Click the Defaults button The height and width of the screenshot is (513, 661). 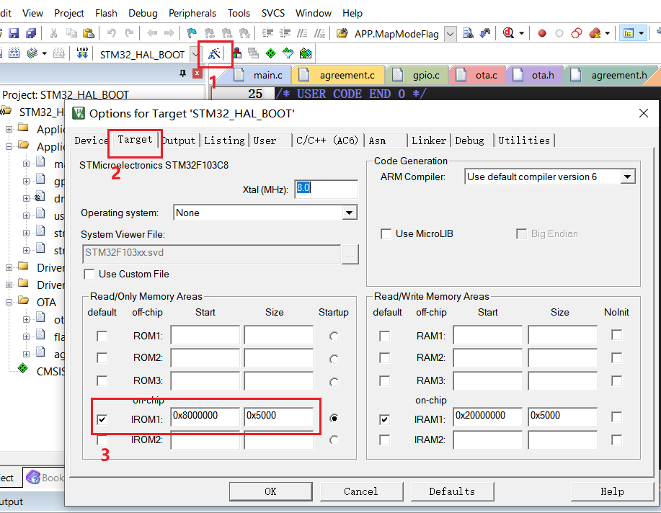[452, 491]
